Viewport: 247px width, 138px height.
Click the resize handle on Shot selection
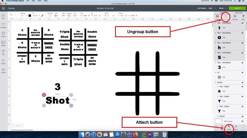coord(71,106)
